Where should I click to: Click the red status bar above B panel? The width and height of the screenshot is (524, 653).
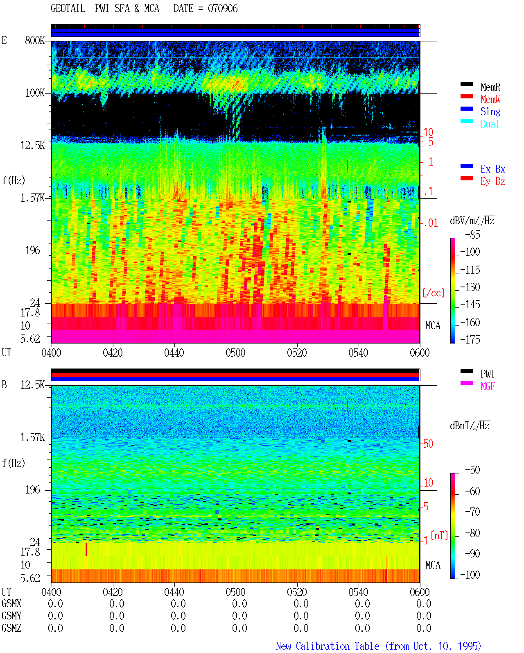tap(235, 375)
